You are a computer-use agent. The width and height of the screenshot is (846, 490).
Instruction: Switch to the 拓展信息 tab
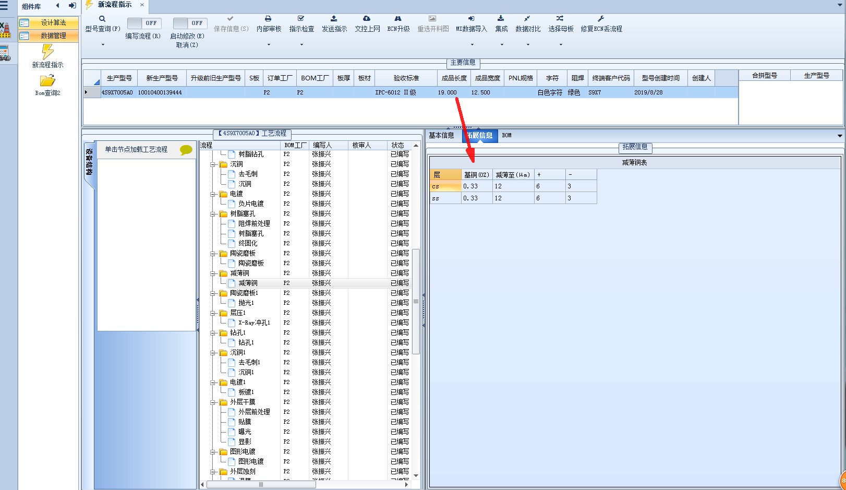(x=480, y=135)
